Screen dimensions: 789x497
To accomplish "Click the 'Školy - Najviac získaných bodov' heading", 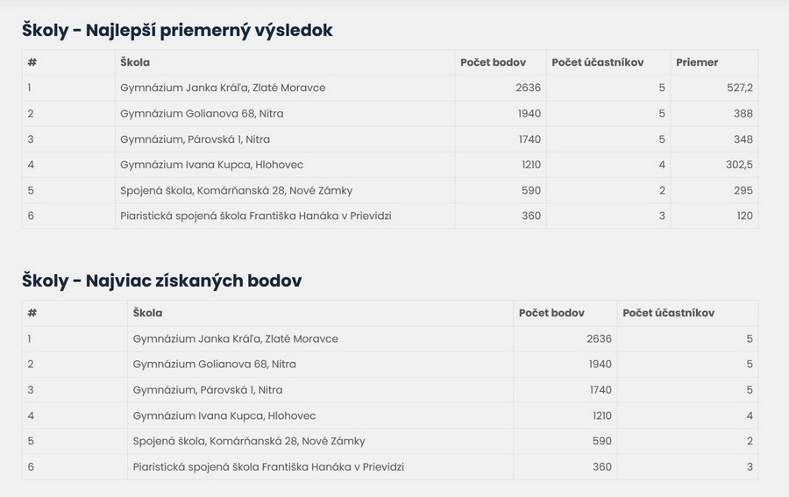I will click(161, 280).
